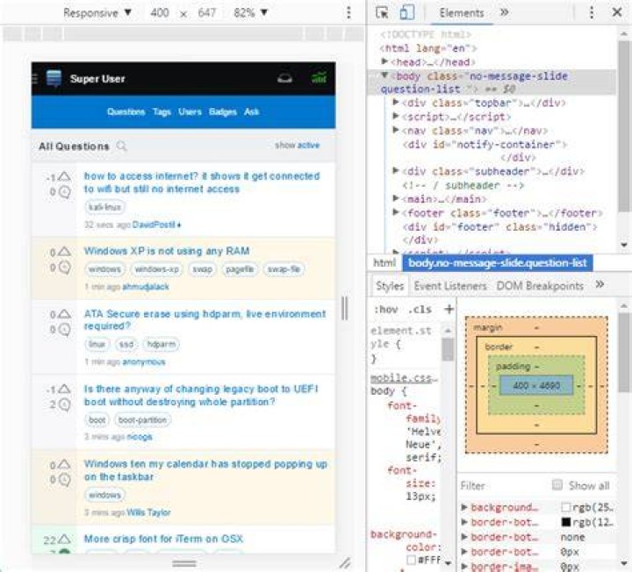The image size is (632, 572).
Task: Activate the inspect element picker icon
Action: [x=382, y=12]
